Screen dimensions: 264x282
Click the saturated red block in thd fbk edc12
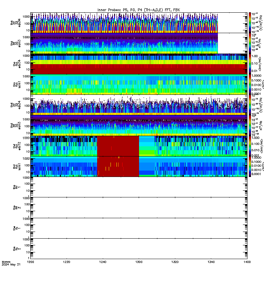(x=118, y=146)
